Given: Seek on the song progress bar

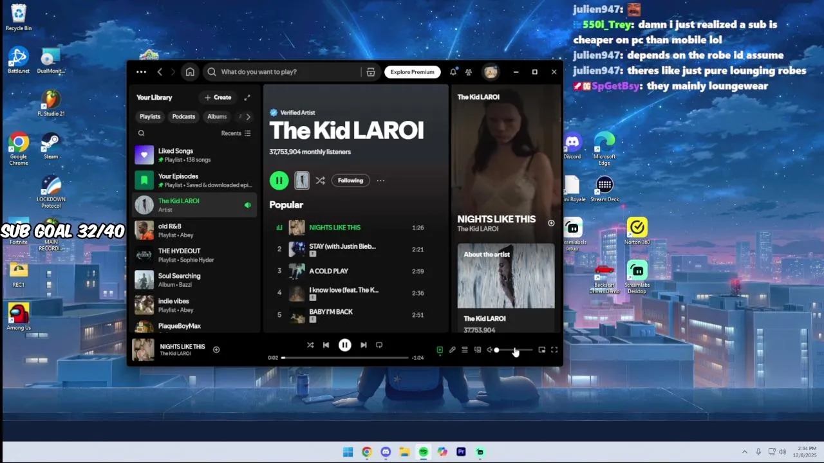Looking at the screenshot, I should [345, 358].
